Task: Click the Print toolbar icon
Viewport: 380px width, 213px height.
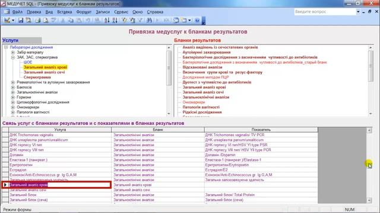Action: coord(37,20)
